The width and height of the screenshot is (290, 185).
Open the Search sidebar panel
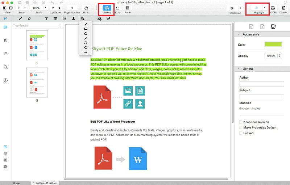click(5, 67)
